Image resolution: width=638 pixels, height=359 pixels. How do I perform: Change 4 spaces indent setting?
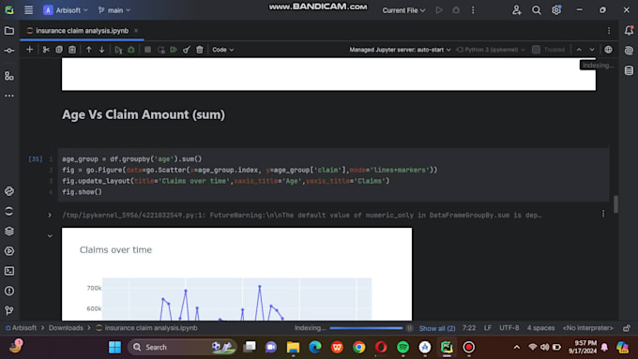[x=540, y=328]
